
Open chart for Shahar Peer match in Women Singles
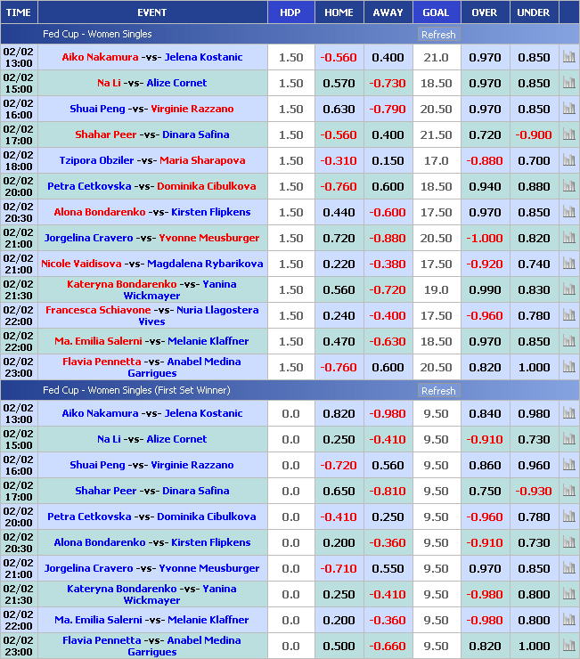(x=568, y=134)
